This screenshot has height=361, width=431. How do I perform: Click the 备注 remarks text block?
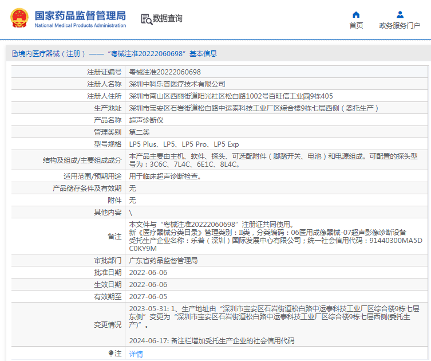tap(275, 236)
